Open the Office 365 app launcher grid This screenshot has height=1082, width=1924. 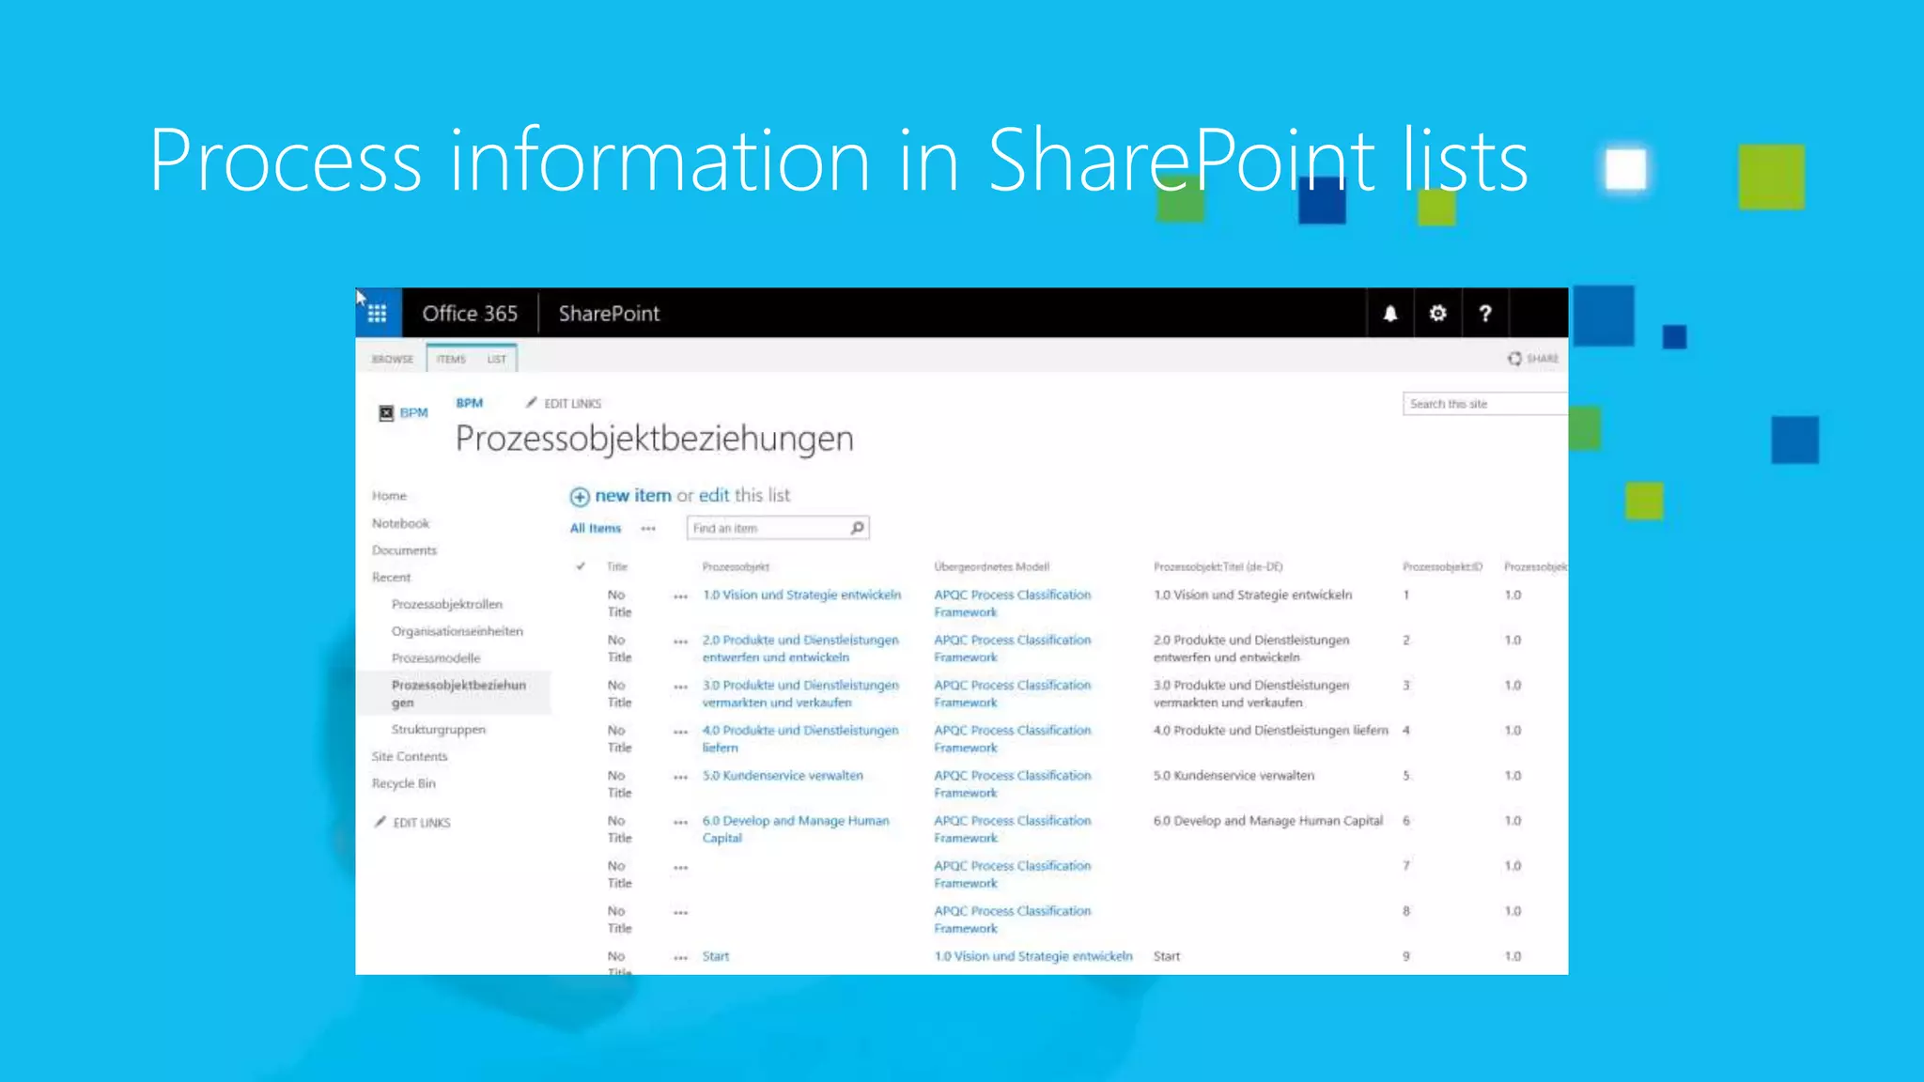pyautogui.click(x=378, y=313)
